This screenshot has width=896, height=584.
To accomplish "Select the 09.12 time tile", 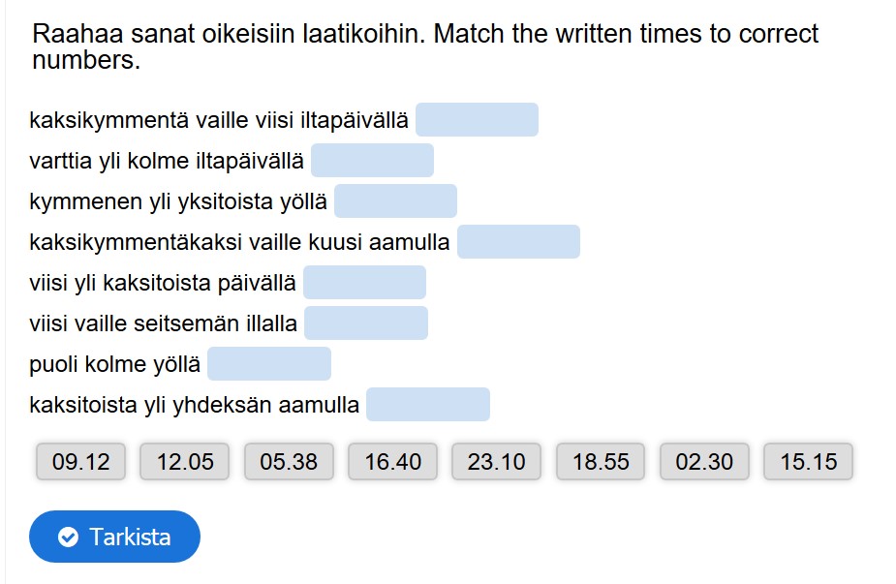I will click(81, 462).
